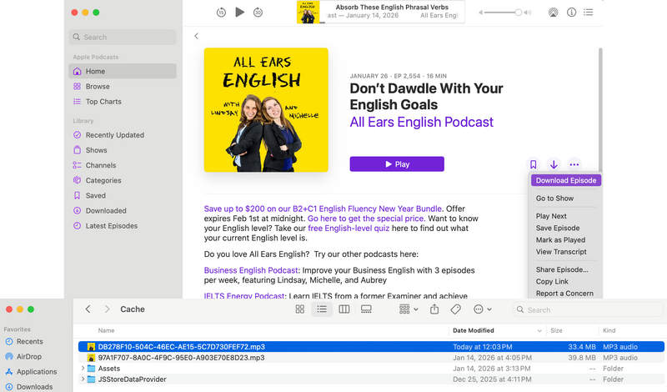Open Downloaded in the Library sidebar
Image resolution: width=667 pixels, height=392 pixels.
[x=123, y=211]
